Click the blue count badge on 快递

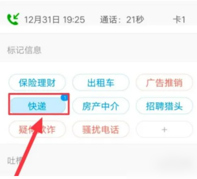(x=65, y=98)
